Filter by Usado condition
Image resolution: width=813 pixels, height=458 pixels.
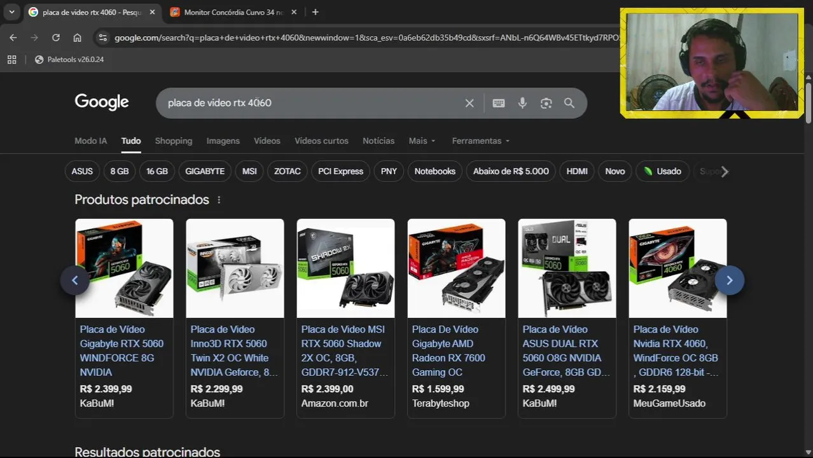[662, 171]
